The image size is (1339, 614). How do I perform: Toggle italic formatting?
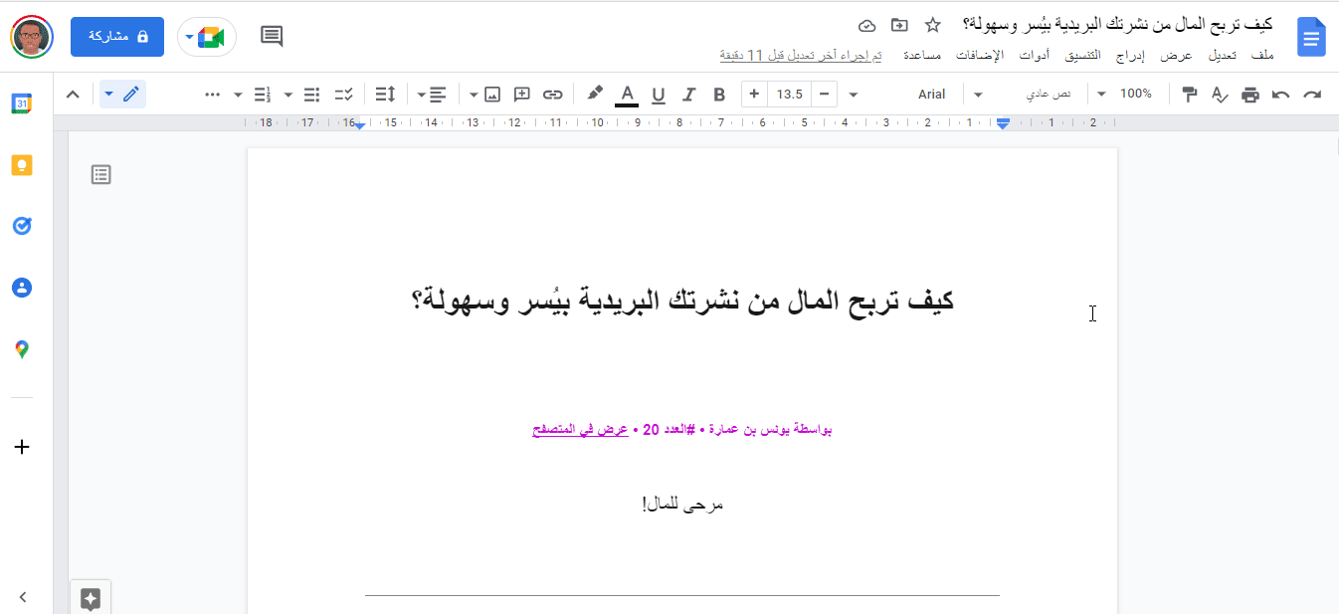pos(688,95)
